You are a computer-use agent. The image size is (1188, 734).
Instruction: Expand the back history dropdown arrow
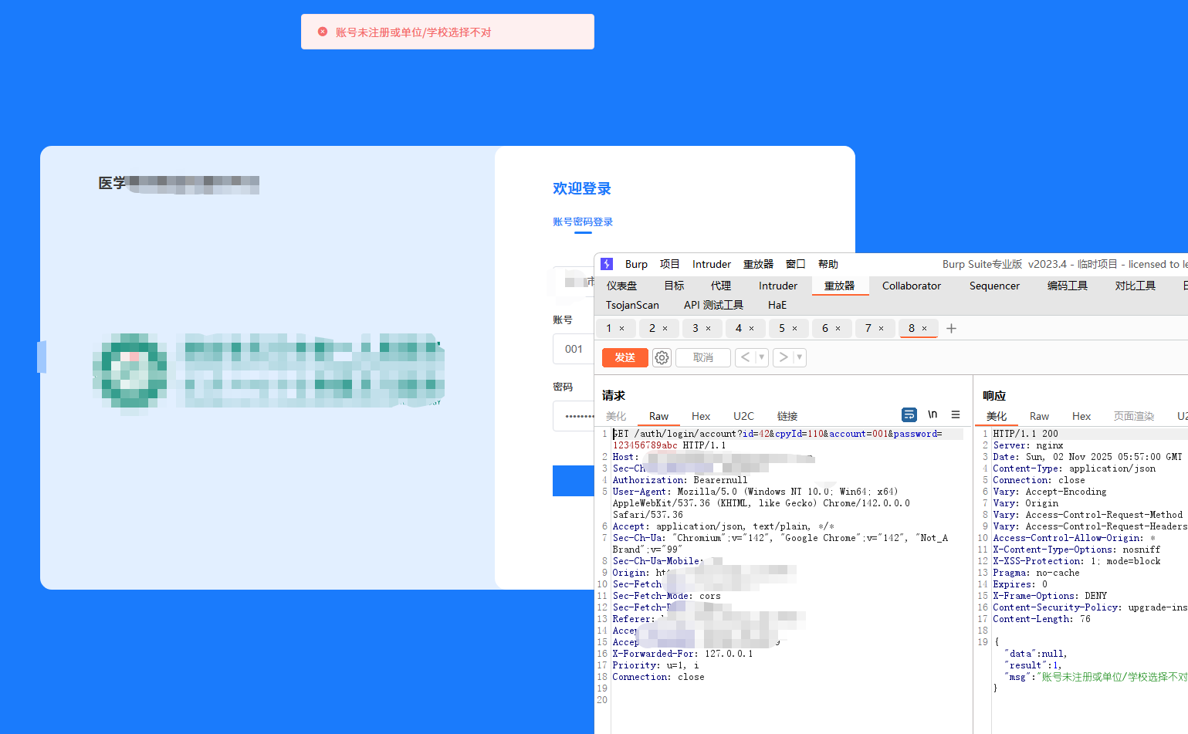pyautogui.click(x=761, y=357)
